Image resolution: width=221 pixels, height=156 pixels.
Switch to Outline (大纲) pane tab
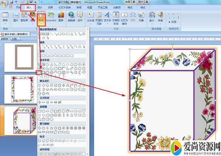pos(14,39)
